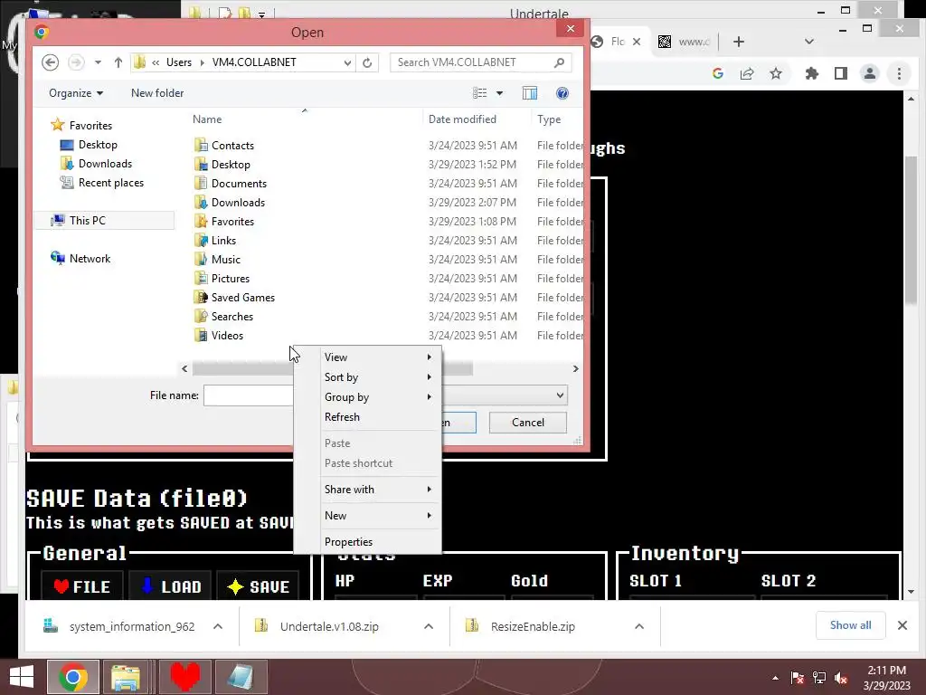Show all downloads
926x695 pixels.
tap(850, 625)
